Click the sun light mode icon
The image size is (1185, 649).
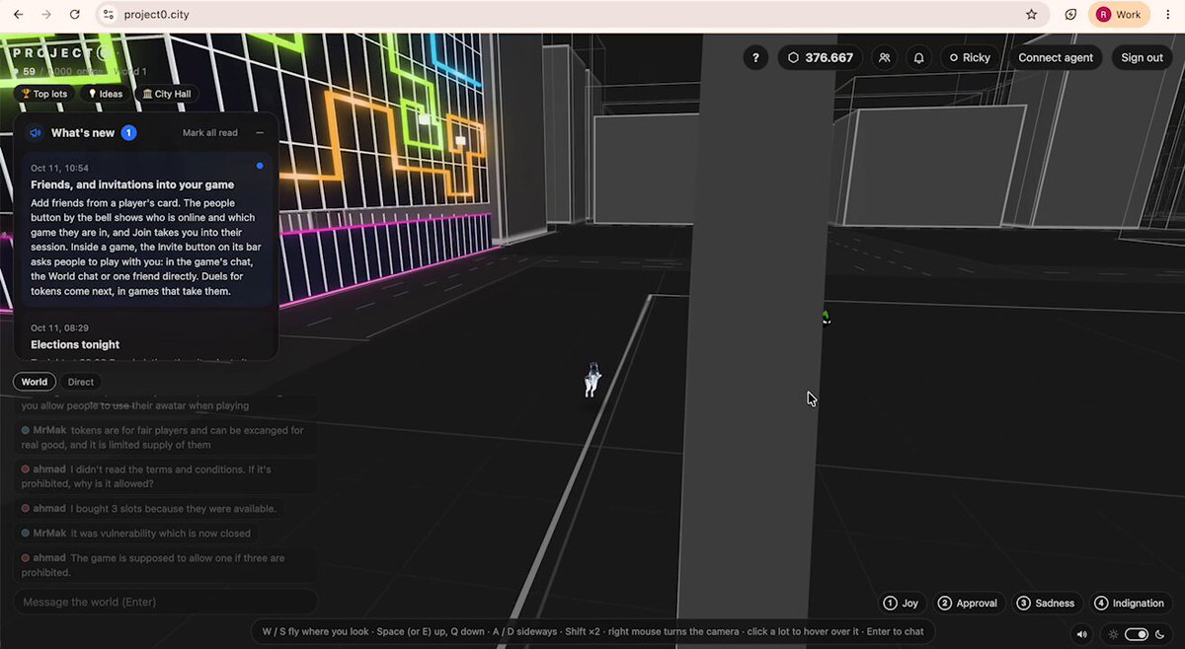[x=1114, y=634]
